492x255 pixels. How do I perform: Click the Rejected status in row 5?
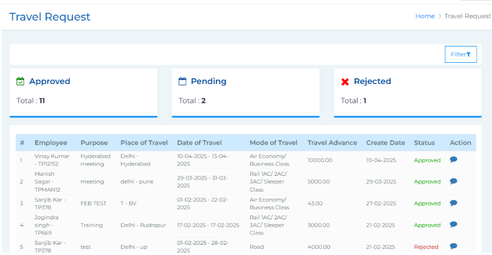(x=426, y=247)
